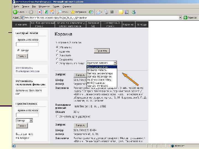199x149 pixels.
Task: Click the 'Принять' button
Action: click(x=102, y=51)
